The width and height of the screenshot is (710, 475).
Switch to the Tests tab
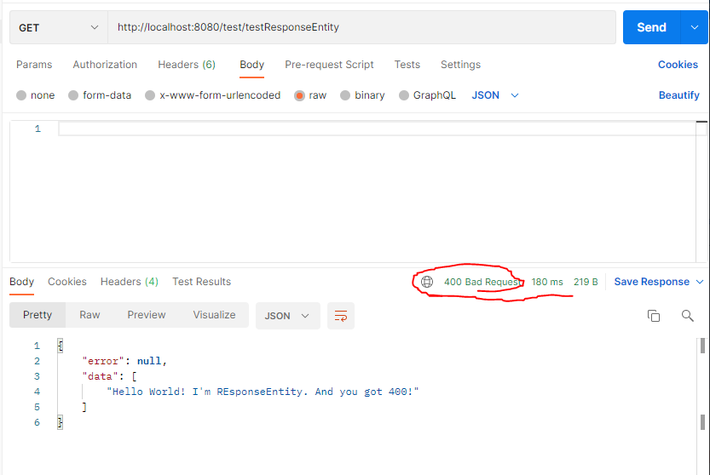407,65
